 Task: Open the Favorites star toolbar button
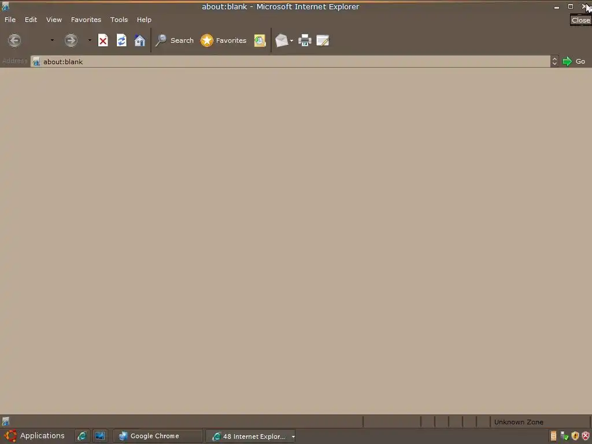pos(224,40)
